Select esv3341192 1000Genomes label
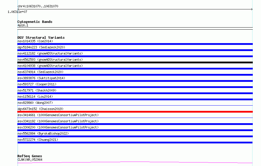The height and width of the screenshot is (166, 261). pos(58,121)
